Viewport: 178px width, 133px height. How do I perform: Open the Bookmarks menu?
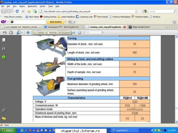pos(32,6)
